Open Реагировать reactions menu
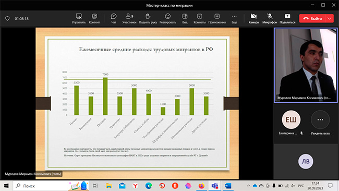 (x=168, y=19)
